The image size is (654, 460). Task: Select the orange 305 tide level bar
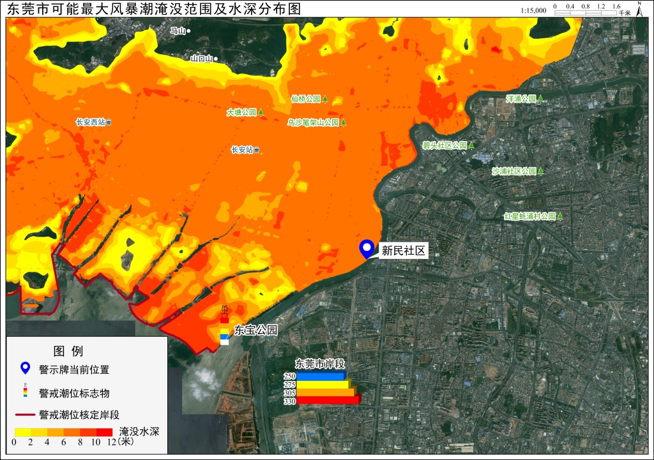pyautogui.click(x=326, y=392)
